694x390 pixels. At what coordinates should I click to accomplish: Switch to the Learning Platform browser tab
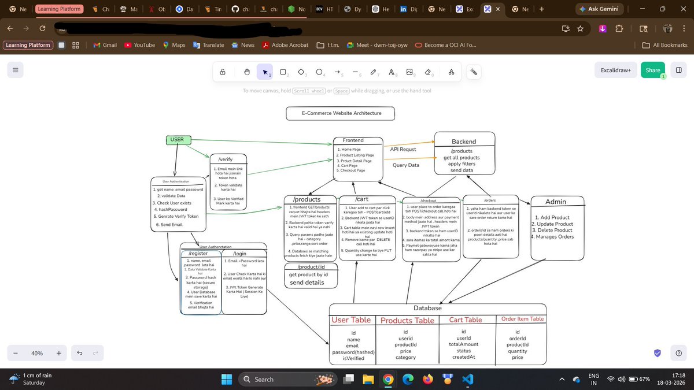60,9
